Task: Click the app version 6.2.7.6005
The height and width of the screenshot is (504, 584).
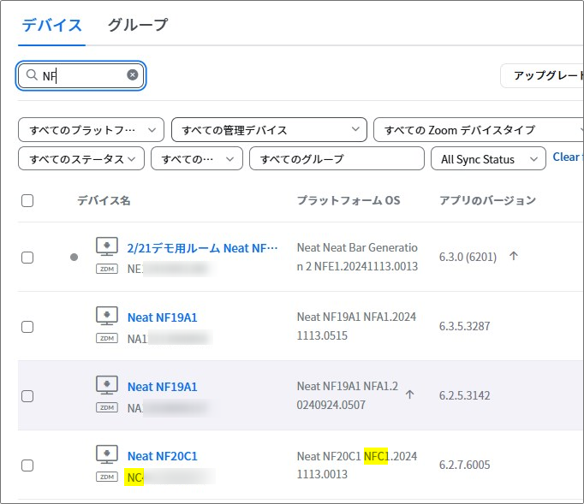Action: point(464,465)
